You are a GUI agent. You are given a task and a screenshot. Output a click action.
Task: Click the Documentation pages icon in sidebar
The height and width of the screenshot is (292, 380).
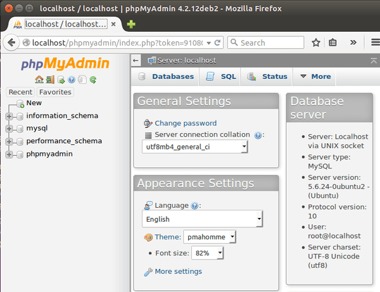tap(82, 79)
